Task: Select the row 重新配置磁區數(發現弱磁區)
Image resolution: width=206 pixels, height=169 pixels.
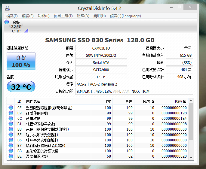Action: tap(98, 108)
